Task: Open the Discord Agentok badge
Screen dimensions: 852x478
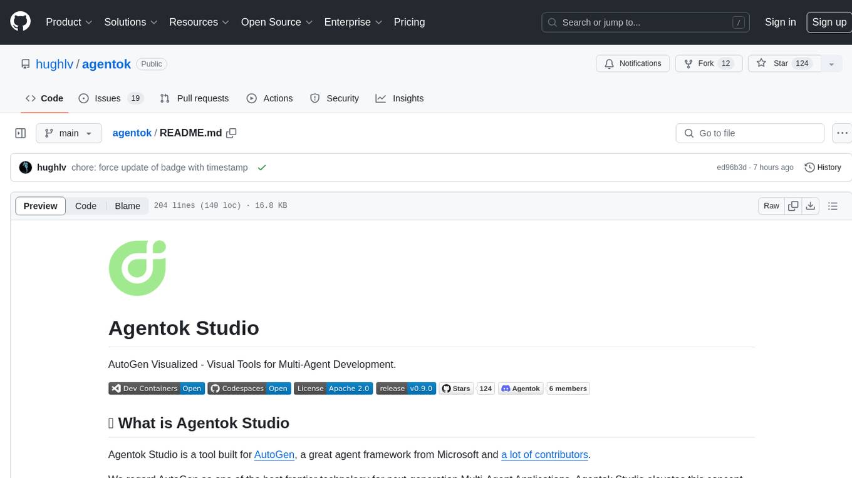Action: click(x=521, y=389)
